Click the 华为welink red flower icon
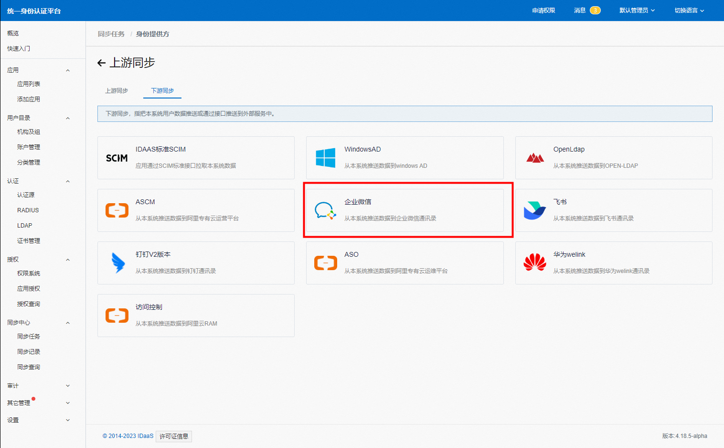The image size is (724, 448). [x=534, y=262]
